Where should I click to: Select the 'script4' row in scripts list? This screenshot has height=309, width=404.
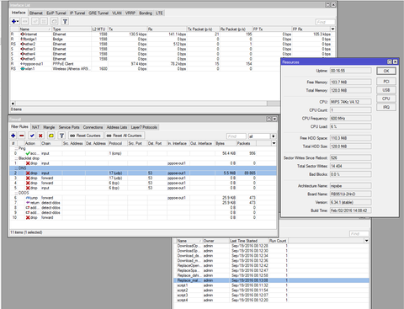click(x=272, y=300)
